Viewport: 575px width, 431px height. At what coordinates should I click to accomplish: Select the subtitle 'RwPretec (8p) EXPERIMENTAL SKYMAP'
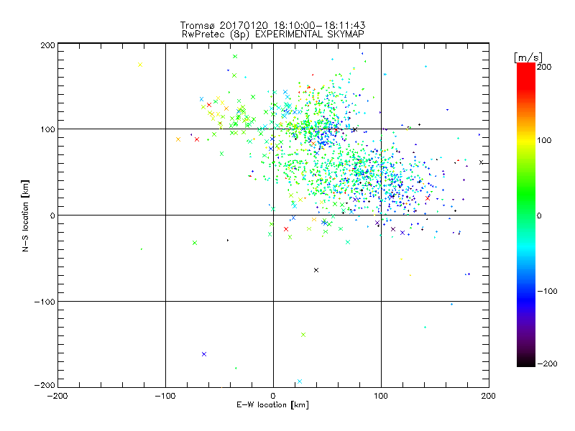click(272, 34)
